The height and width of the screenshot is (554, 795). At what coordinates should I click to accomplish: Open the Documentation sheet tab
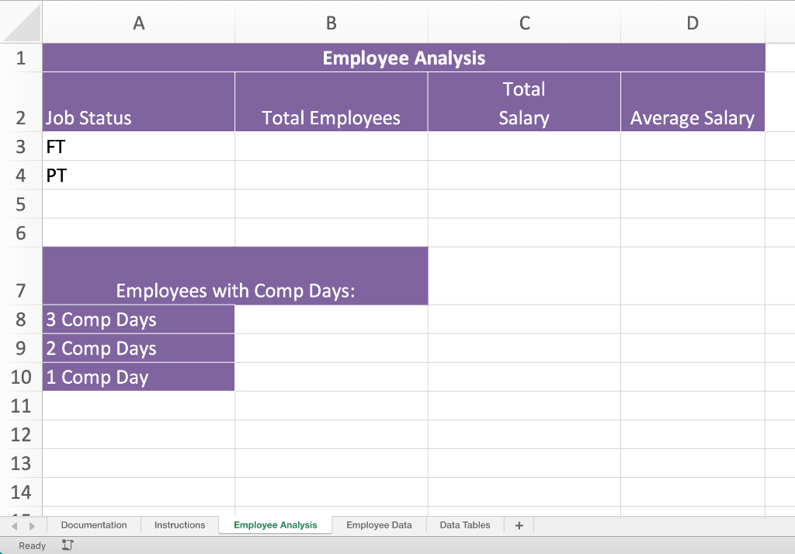click(93, 525)
